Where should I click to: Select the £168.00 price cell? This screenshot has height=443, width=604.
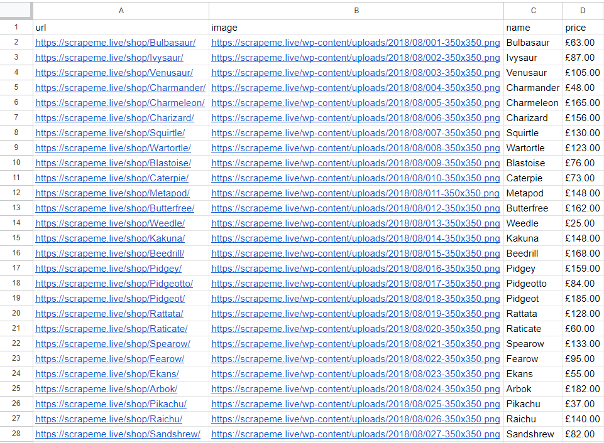tap(583, 254)
